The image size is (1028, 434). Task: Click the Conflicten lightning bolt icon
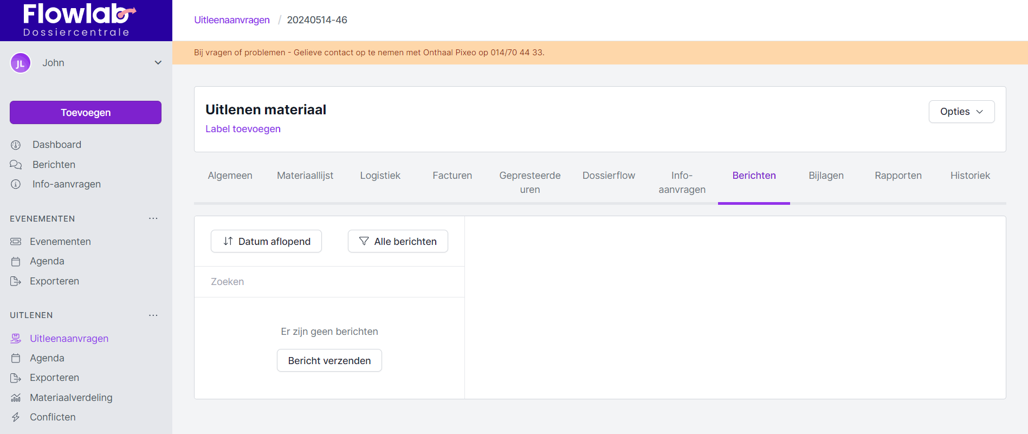point(16,417)
